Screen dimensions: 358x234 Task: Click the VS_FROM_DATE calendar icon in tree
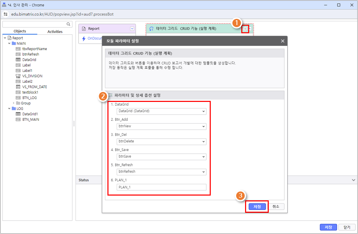[18, 87]
